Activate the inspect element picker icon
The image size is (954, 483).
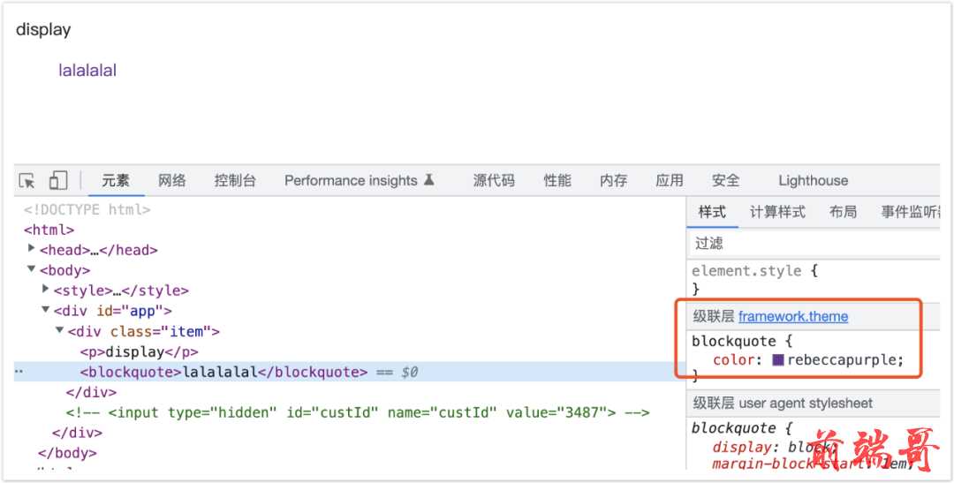coord(26,181)
